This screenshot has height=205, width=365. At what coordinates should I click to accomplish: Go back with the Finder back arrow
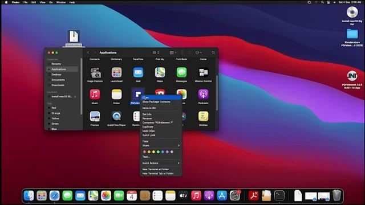(x=88, y=52)
